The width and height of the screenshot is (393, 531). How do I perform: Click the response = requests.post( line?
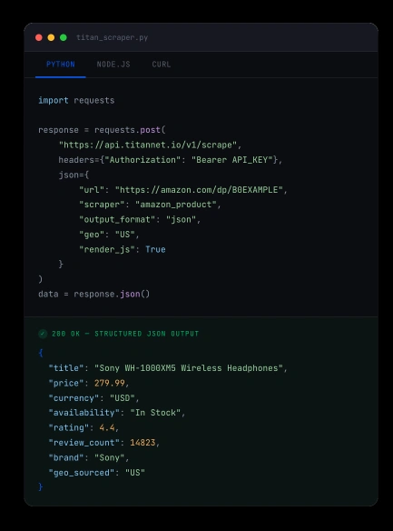point(102,130)
